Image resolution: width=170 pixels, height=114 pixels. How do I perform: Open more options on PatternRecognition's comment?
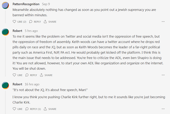163,22
